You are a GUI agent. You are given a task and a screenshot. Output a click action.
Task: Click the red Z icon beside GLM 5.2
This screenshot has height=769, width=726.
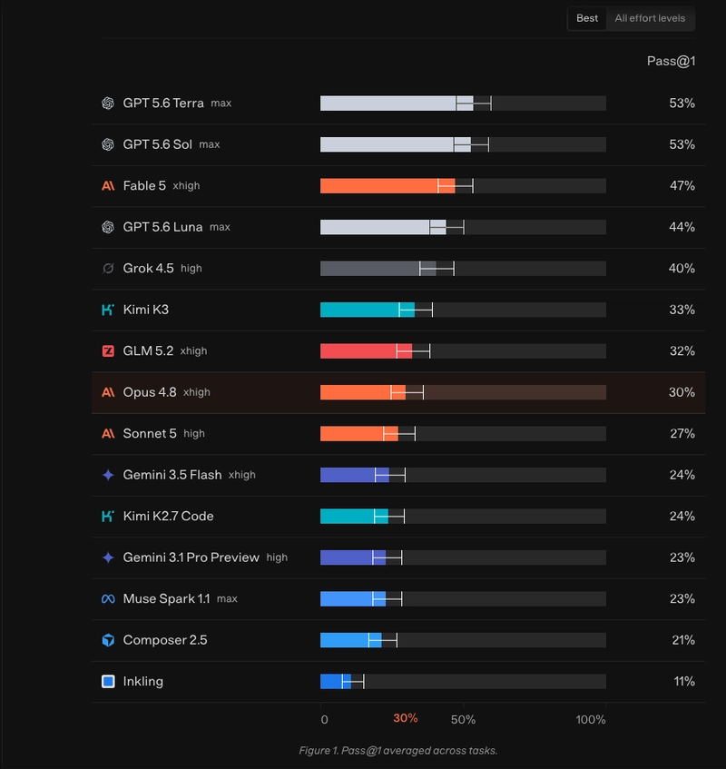(x=108, y=351)
